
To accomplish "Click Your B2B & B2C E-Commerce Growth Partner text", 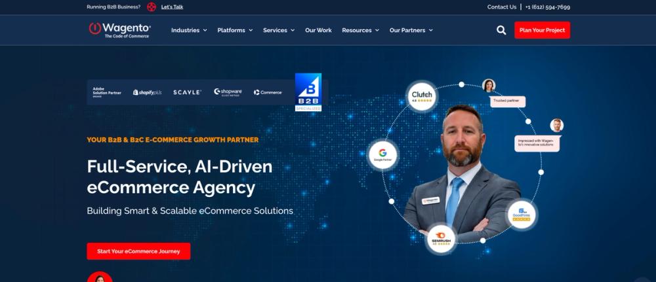I will [173, 140].
